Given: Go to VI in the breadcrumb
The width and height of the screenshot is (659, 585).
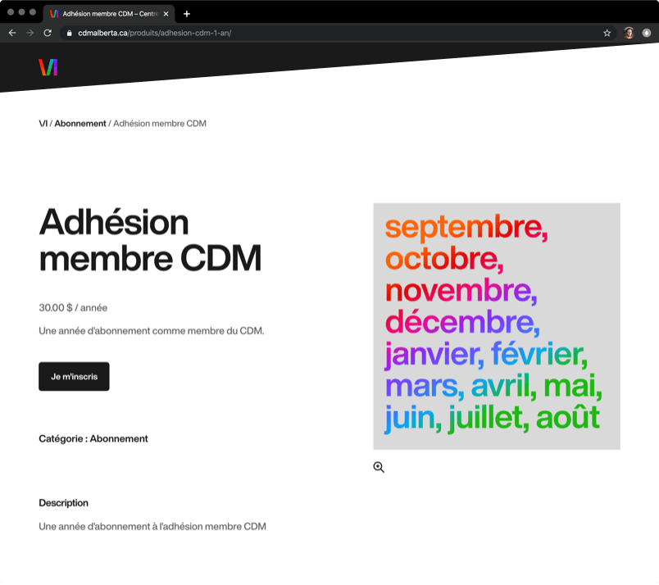Looking at the screenshot, I should pyautogui.click(x=43, y=124).
